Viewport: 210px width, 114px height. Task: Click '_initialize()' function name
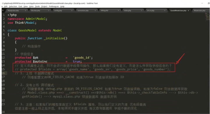pyautogui.click(x=55, y=38)
